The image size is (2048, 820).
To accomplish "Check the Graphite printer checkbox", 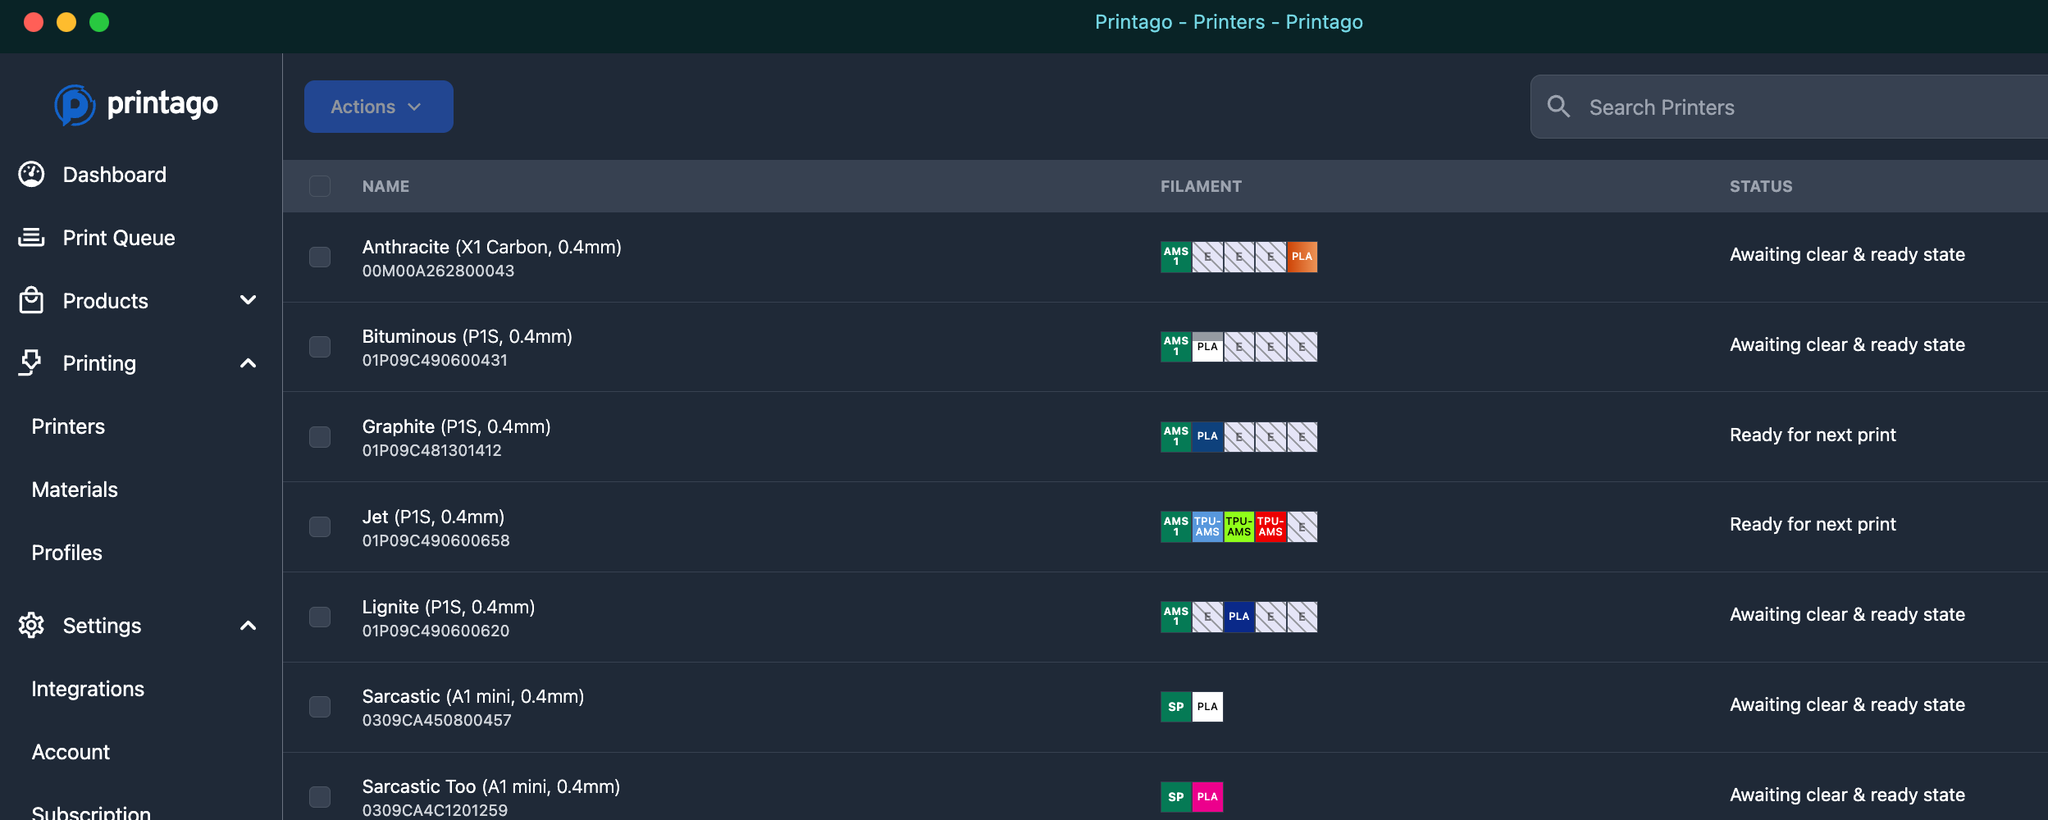I will [320, 437].
